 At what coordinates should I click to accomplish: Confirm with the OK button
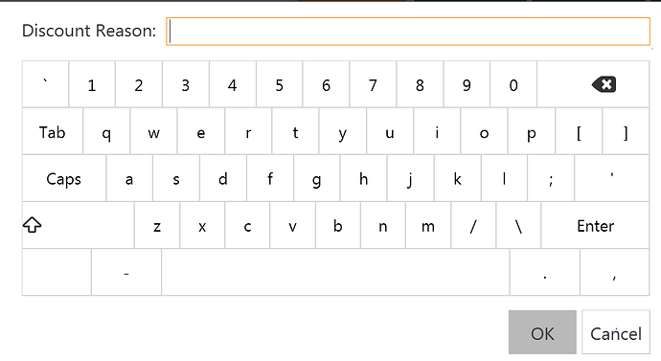pyautogui.click(x=542, y=332)
